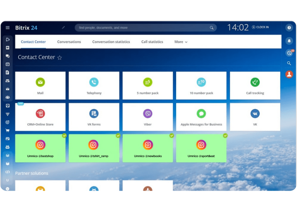Open the Telephony tile
This screenshot has height=211, width=297.
click(94, 86)
